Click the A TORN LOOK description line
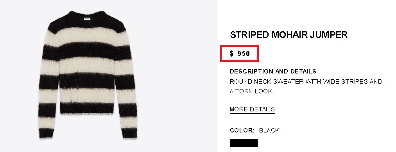The image size is (396, 152). [252, 91]
